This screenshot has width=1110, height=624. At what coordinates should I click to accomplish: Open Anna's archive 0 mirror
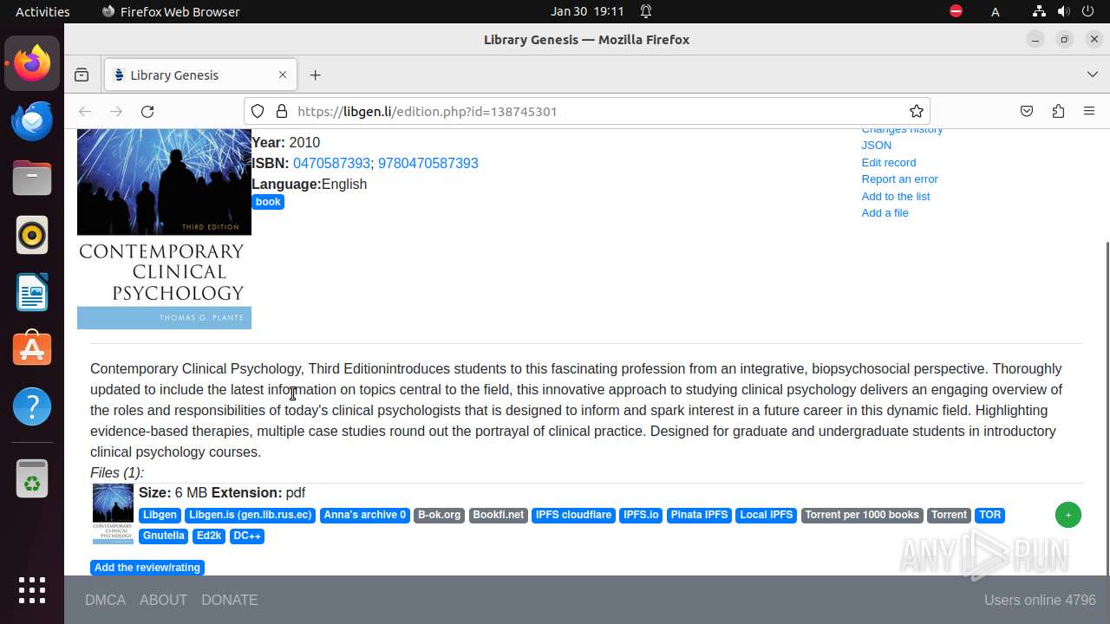[x=364, y=515]
